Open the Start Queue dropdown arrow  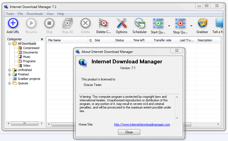point(169,26)
